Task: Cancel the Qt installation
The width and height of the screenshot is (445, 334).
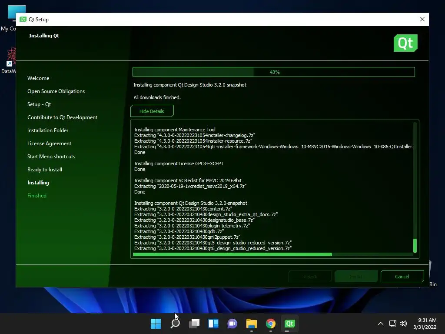Action: 402,276
